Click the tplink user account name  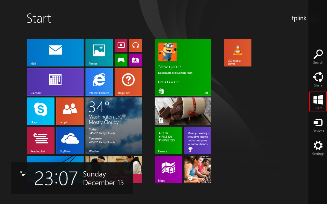point(299,18)
